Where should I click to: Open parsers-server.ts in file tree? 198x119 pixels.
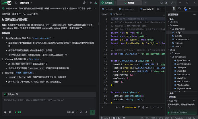click(x=182, y=39)
